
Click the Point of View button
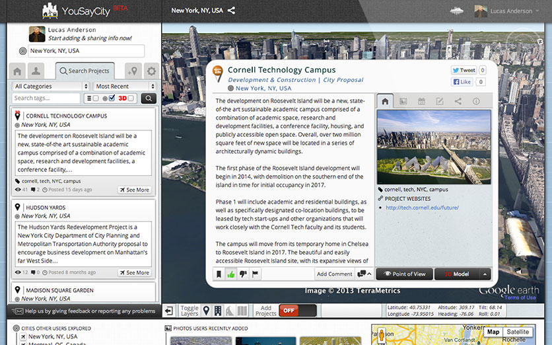[405, 274]
